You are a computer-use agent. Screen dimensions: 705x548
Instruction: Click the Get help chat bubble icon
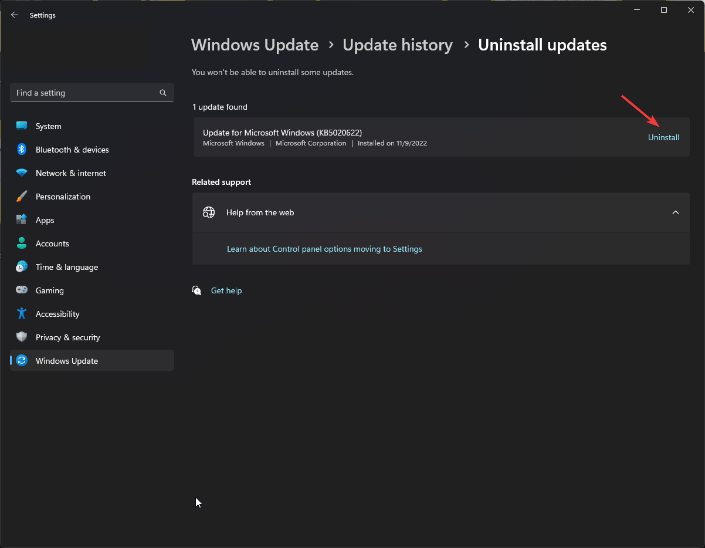pos(196,290)
